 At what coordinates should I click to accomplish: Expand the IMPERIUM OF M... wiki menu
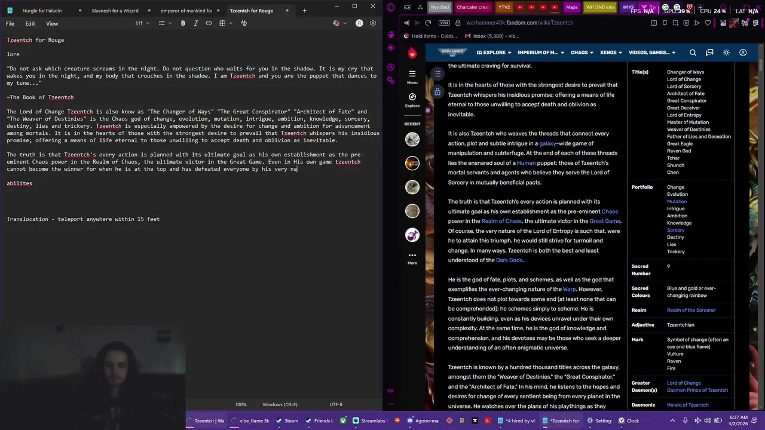540,53
